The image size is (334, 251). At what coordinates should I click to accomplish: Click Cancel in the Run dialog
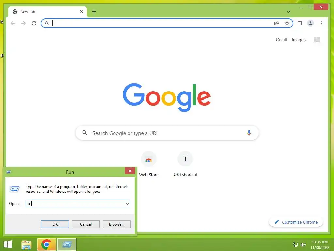coord(86,224)
